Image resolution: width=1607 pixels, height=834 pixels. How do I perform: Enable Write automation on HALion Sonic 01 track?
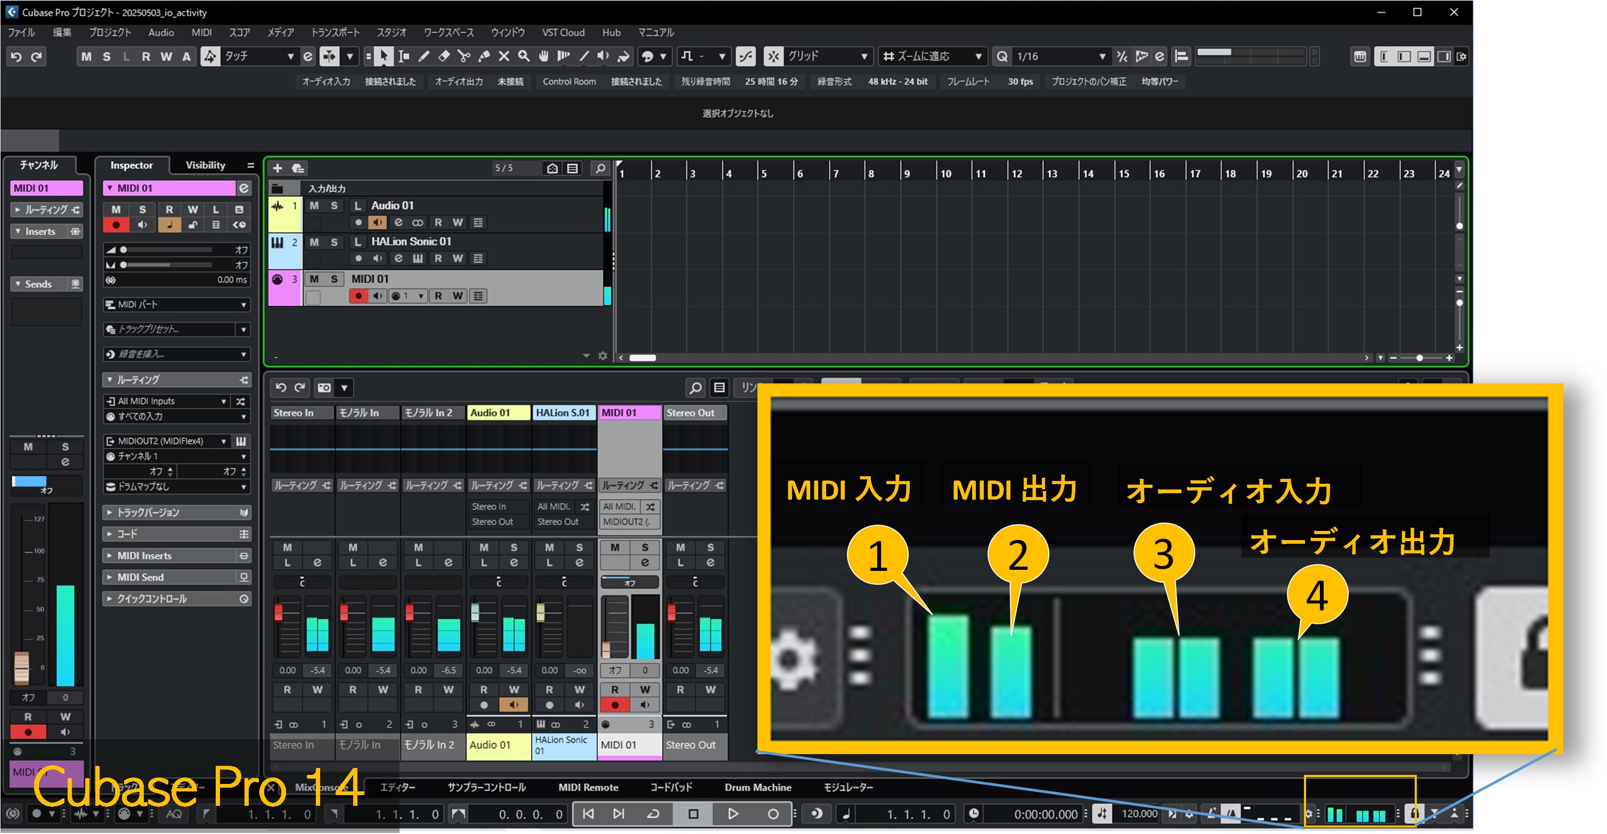458,259
